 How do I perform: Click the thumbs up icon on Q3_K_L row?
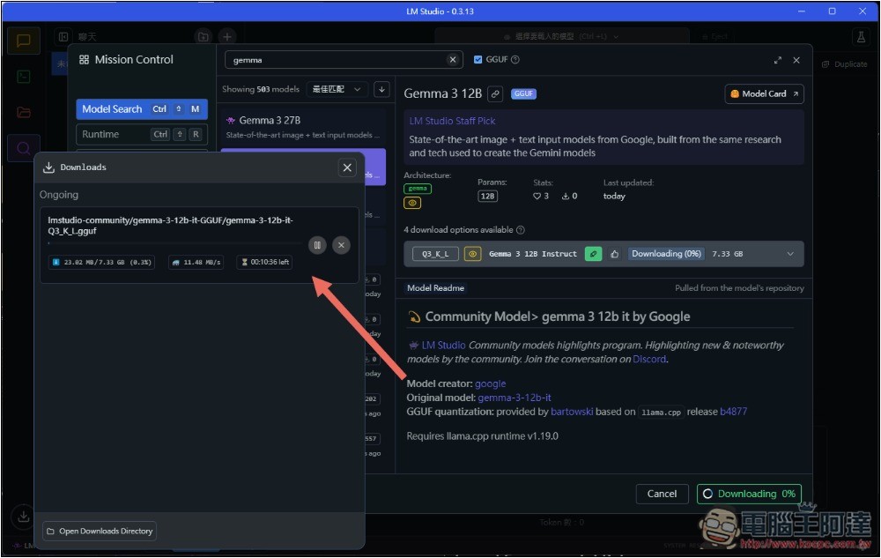pos(615,254)
